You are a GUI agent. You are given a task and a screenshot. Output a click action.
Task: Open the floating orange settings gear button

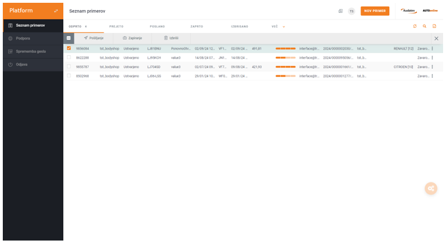431,189
